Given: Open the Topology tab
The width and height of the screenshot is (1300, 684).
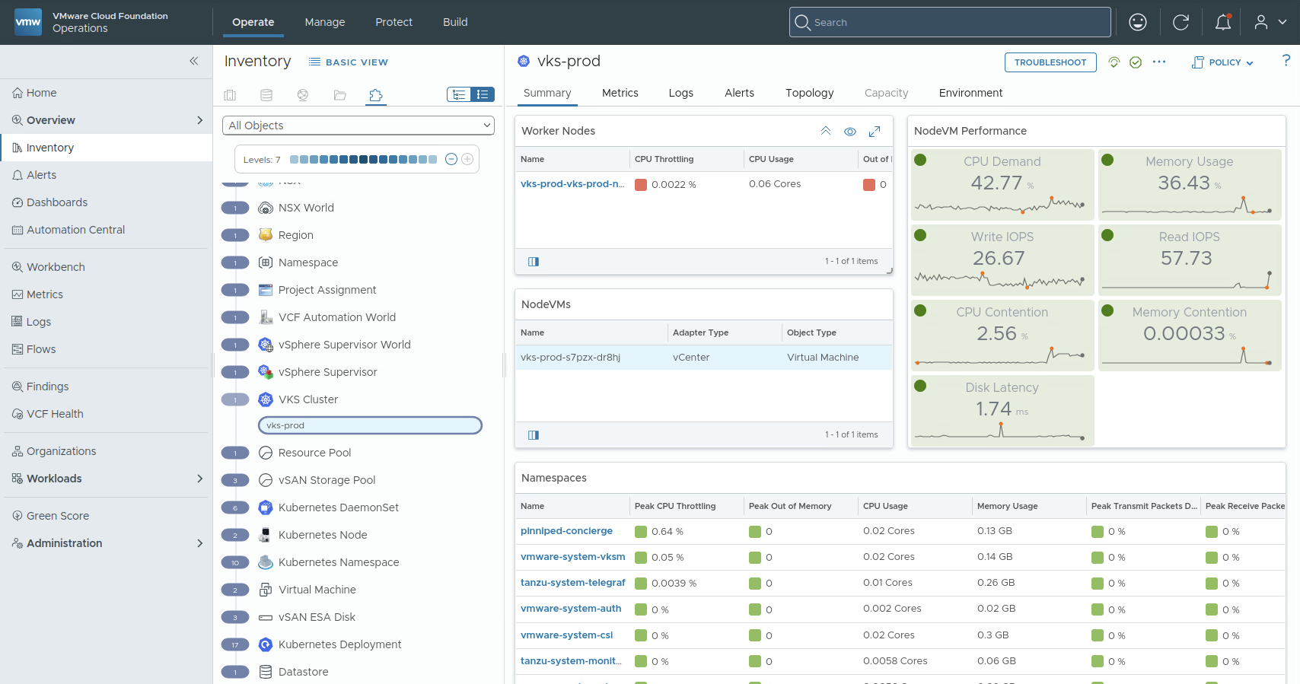Looking at the screenshot, I should [x=810, y=93].
